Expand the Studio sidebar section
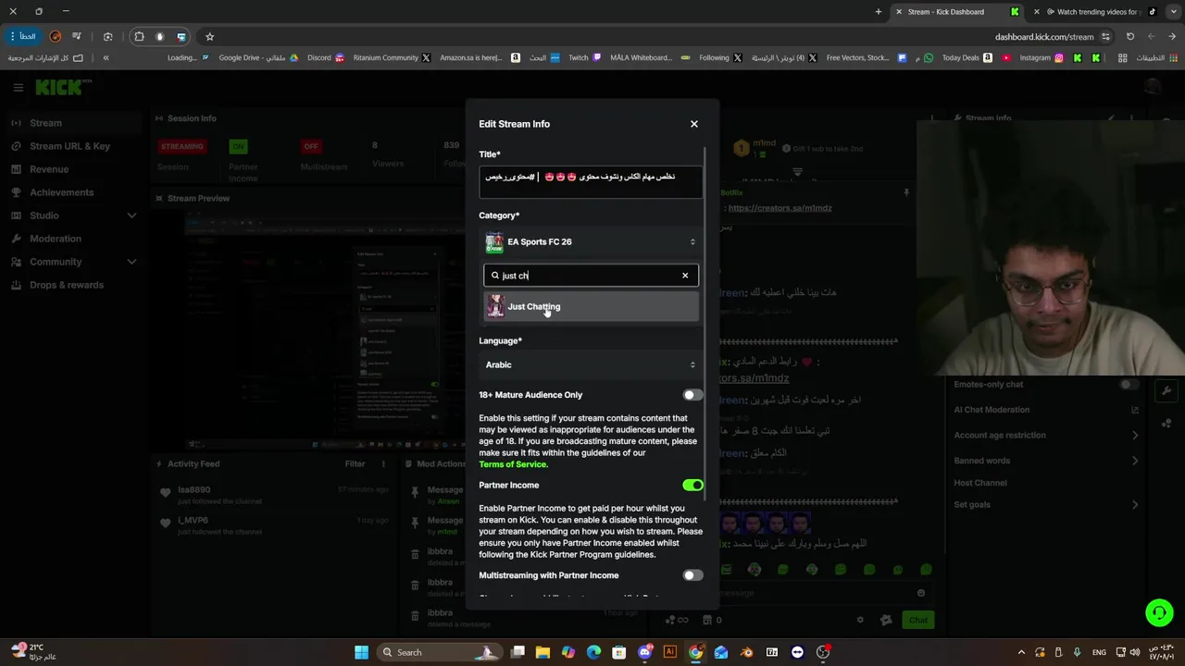Viewport: 1185px width, 666px height. pos(74,216)
